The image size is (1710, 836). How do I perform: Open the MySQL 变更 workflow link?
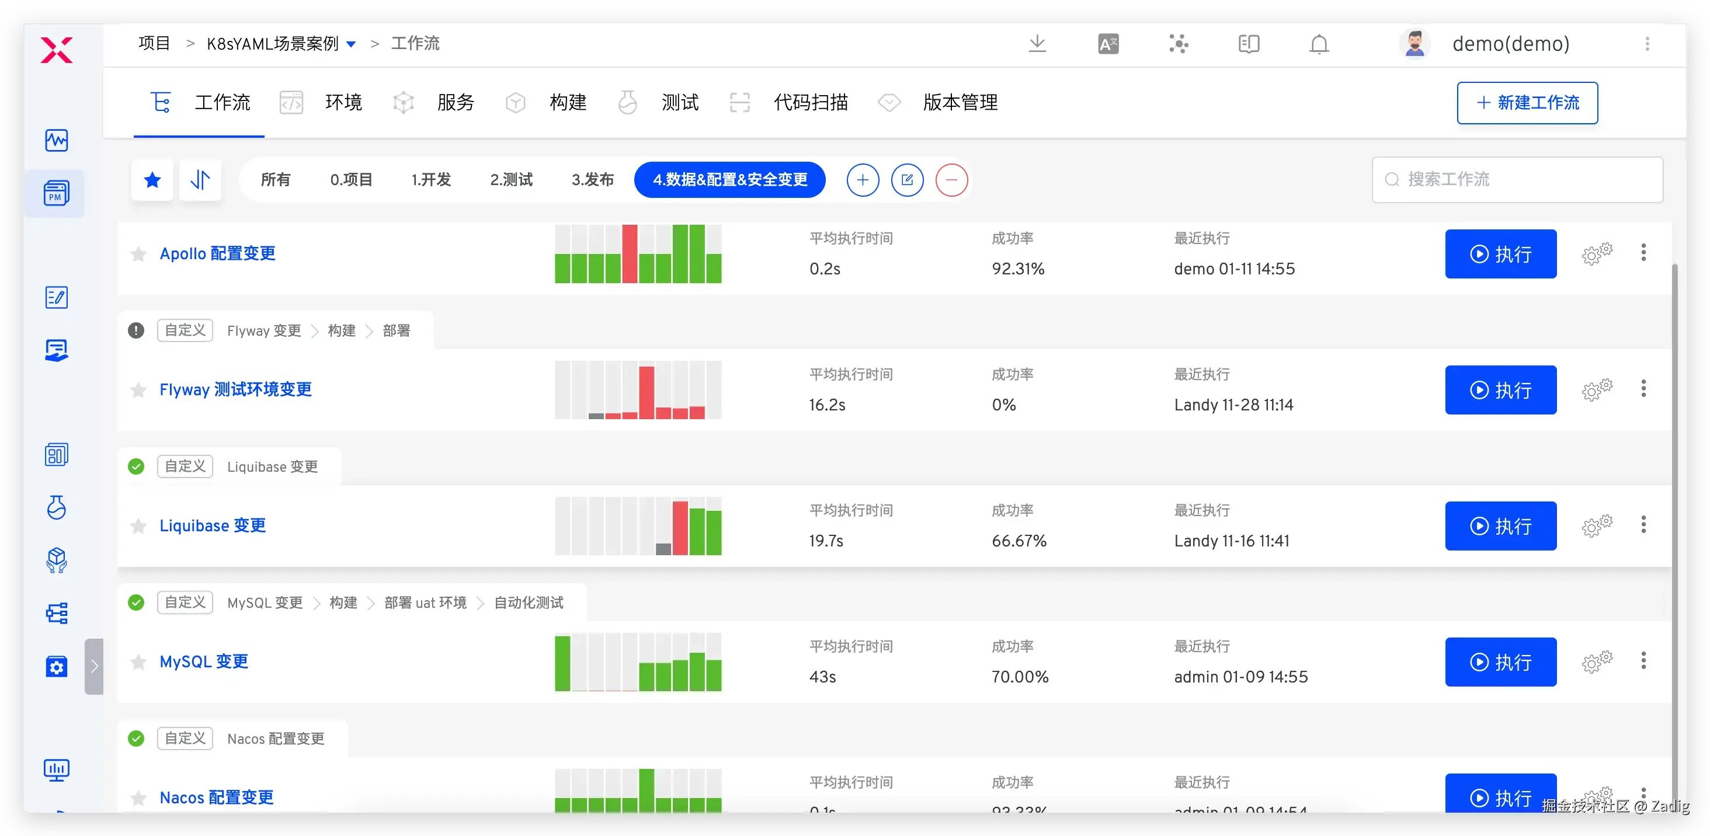click(x=204, y=662)
